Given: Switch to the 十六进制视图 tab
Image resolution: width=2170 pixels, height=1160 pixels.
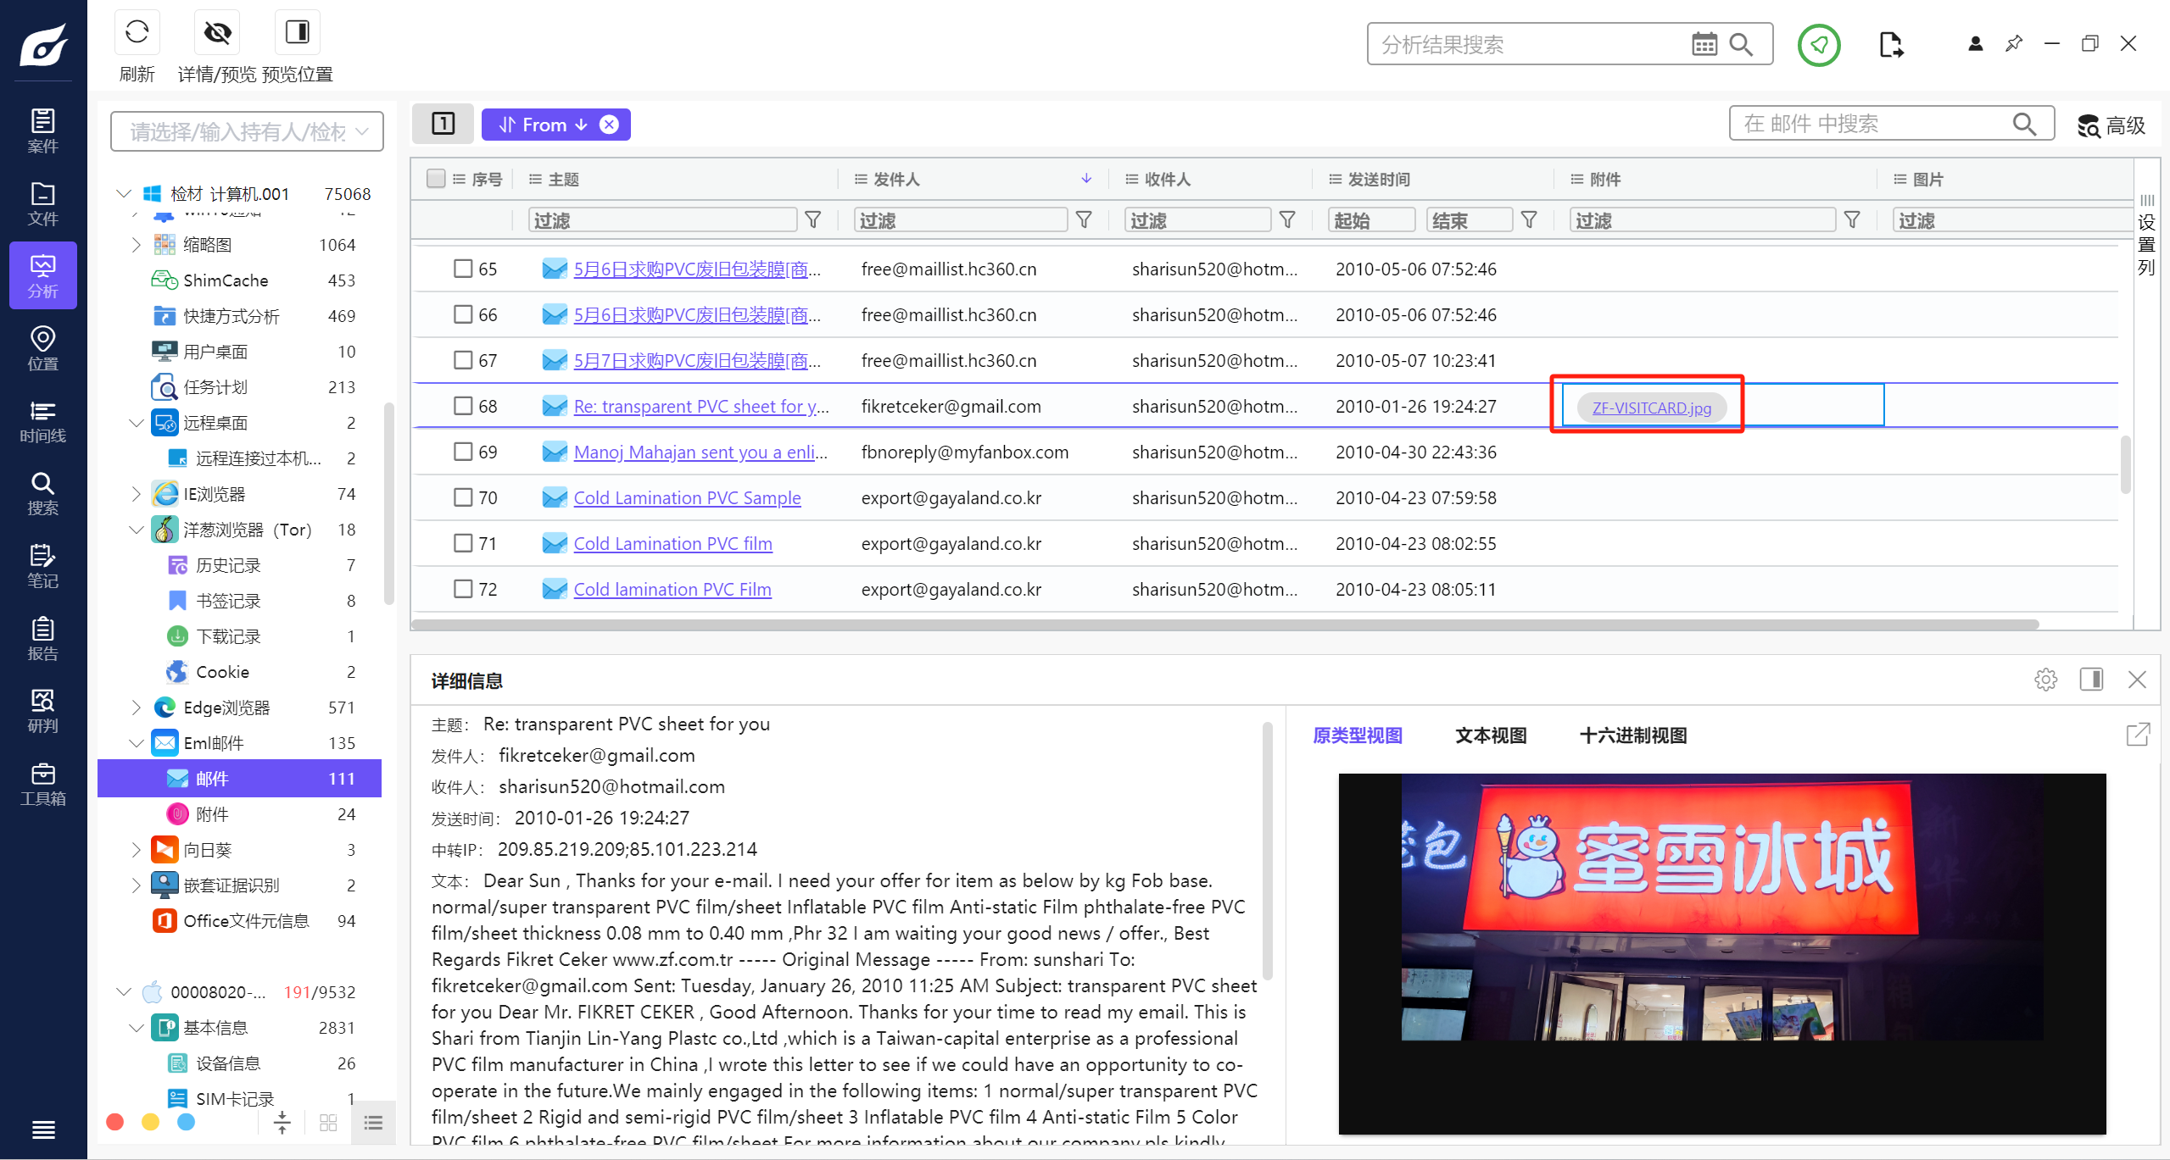Looking at the screenshot, I should [1632, 735].
